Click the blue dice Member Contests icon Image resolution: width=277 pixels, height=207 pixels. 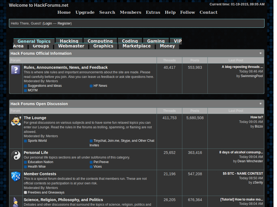[16, 176]
